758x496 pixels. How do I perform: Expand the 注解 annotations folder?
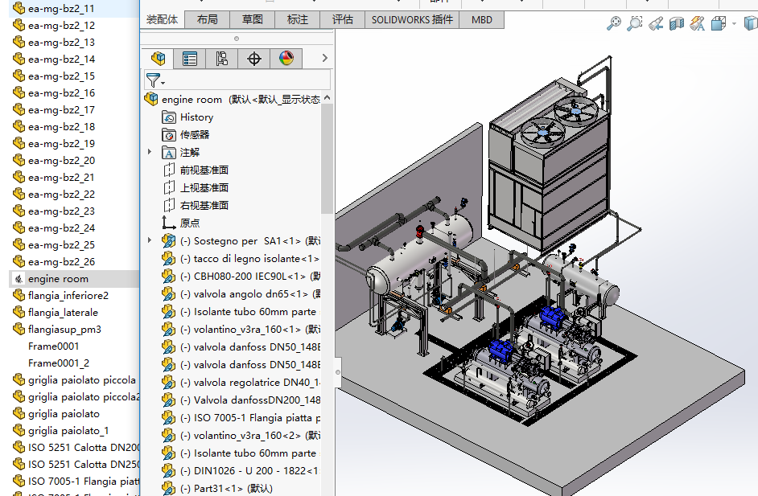[150, 152]
